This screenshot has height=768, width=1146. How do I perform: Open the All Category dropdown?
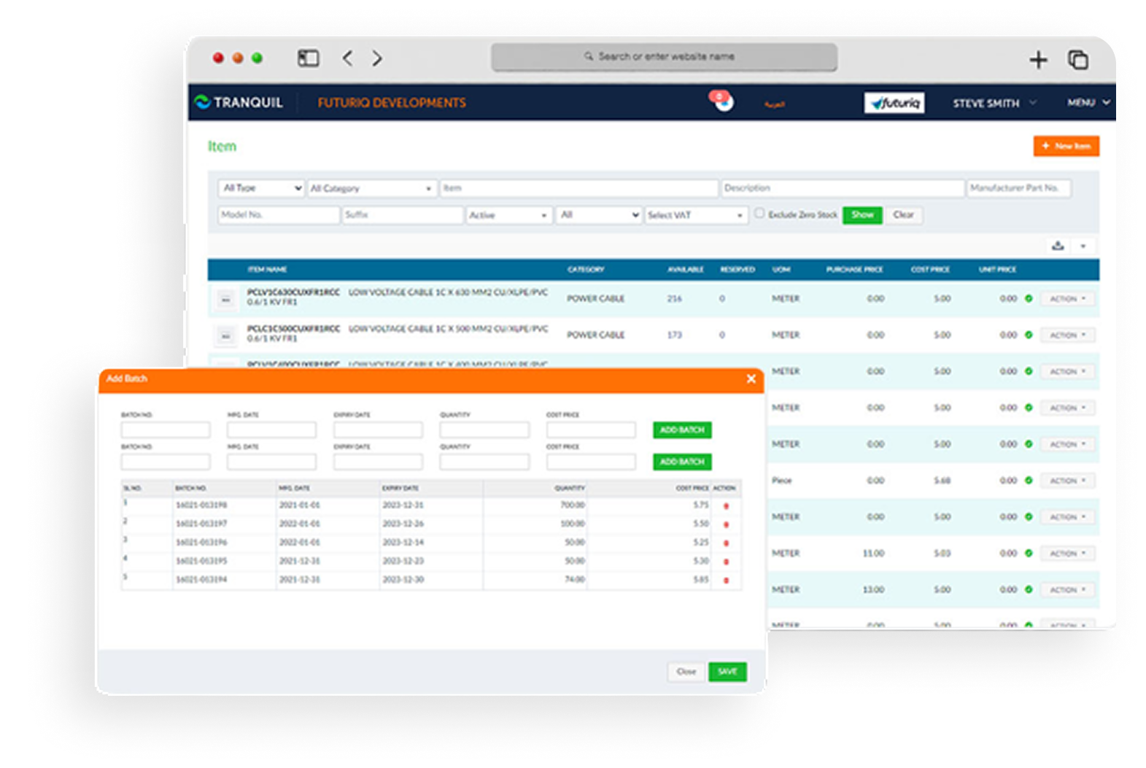pos(371,188)
